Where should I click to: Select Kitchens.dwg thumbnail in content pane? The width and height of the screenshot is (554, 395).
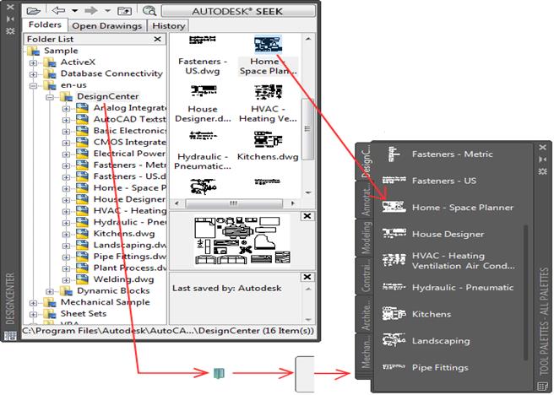269,146
